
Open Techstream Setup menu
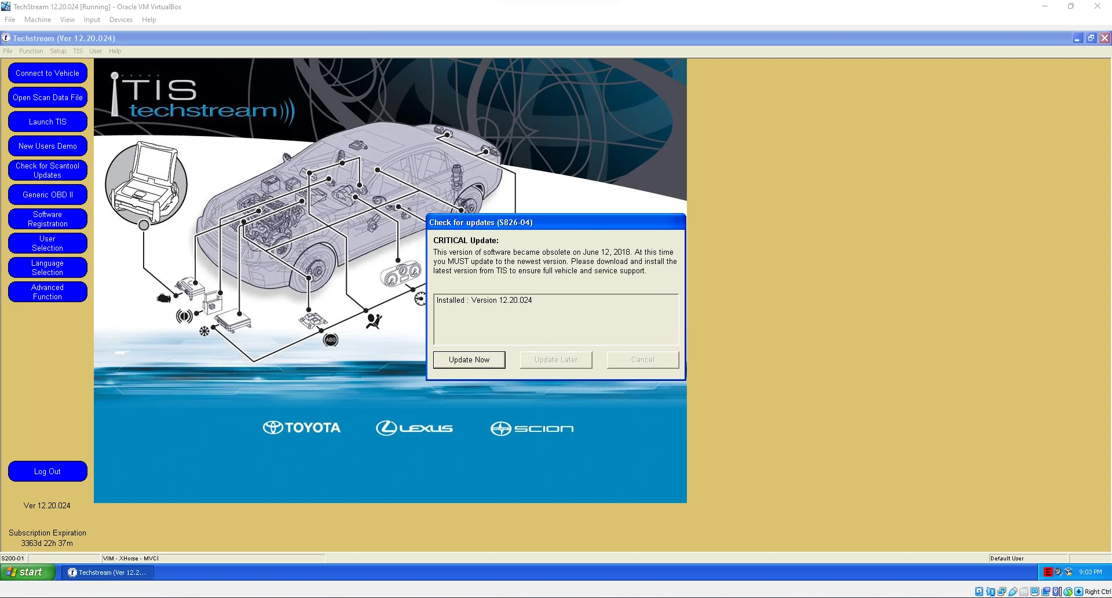coord(58,51)
